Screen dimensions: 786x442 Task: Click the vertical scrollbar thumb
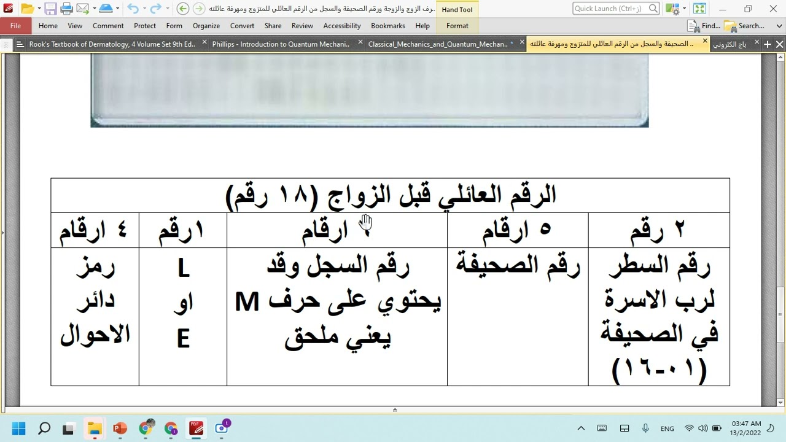coord(780,314)
